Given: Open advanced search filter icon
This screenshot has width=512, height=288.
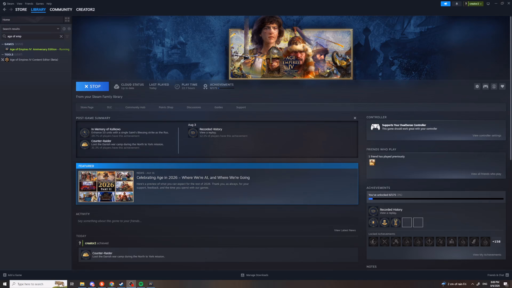Looking at the screenshot, I should click(x=67, y=36).
